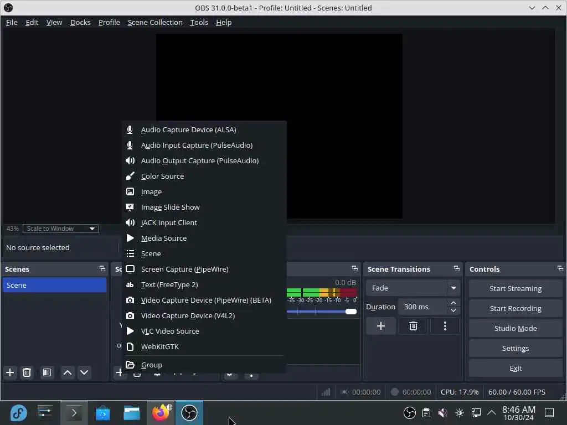Click the WebKitGTK document icon
The image size is (567, 425).
(130, 346)
